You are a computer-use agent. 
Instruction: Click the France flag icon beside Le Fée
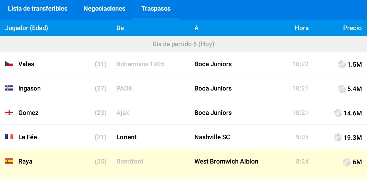[9, 137]
